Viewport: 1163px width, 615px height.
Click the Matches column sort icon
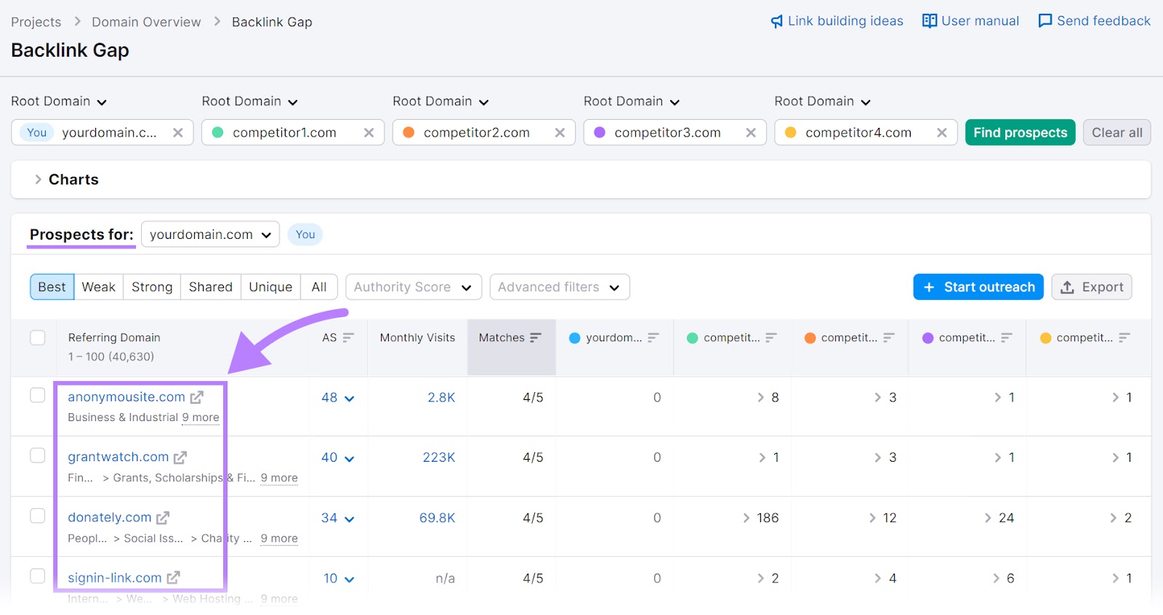536,338
